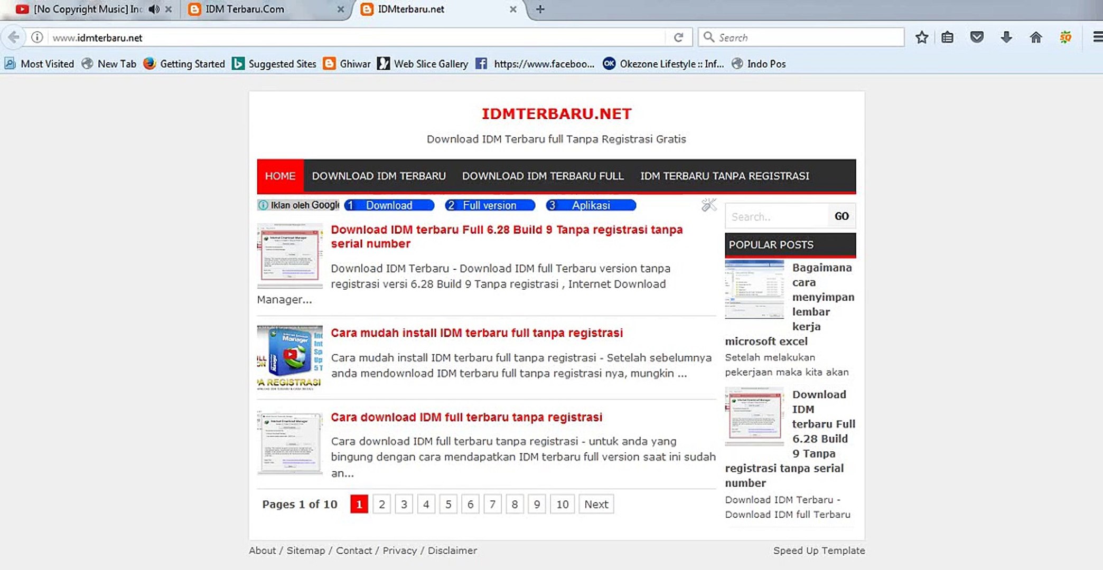Click in the Firefox Search box
The width and height of the screenshot is (1103, 570).
801,37
